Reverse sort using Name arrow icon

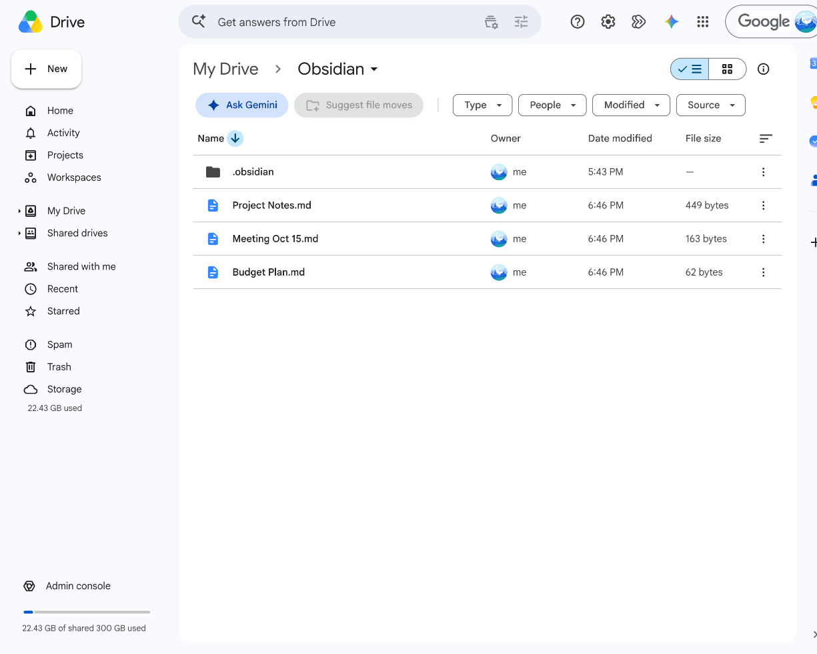pos(235,139)
